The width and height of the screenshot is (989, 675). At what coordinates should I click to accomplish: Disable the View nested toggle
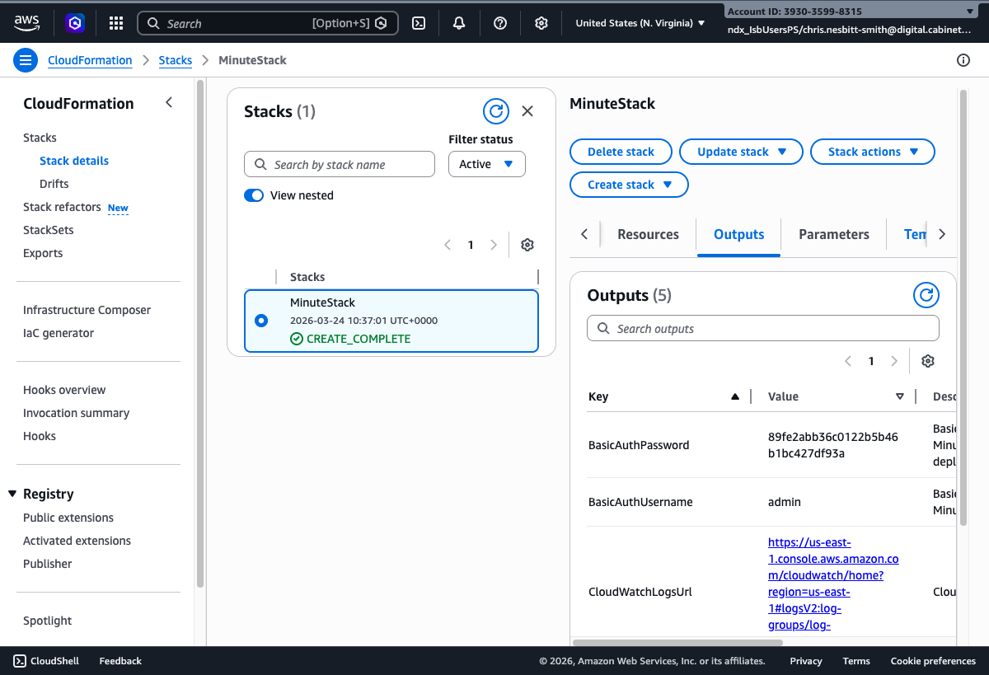(254, 195)
